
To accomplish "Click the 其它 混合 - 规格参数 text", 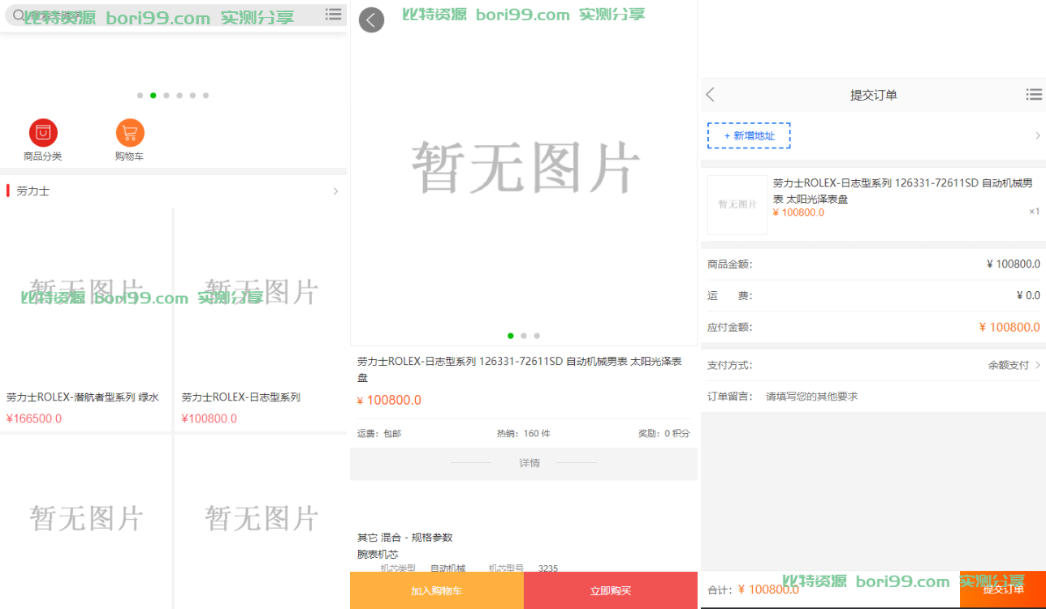I will point(405,537).
